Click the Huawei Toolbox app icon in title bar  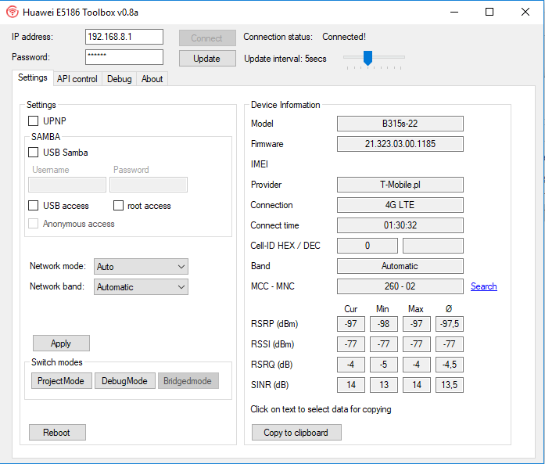click(13, 13)
